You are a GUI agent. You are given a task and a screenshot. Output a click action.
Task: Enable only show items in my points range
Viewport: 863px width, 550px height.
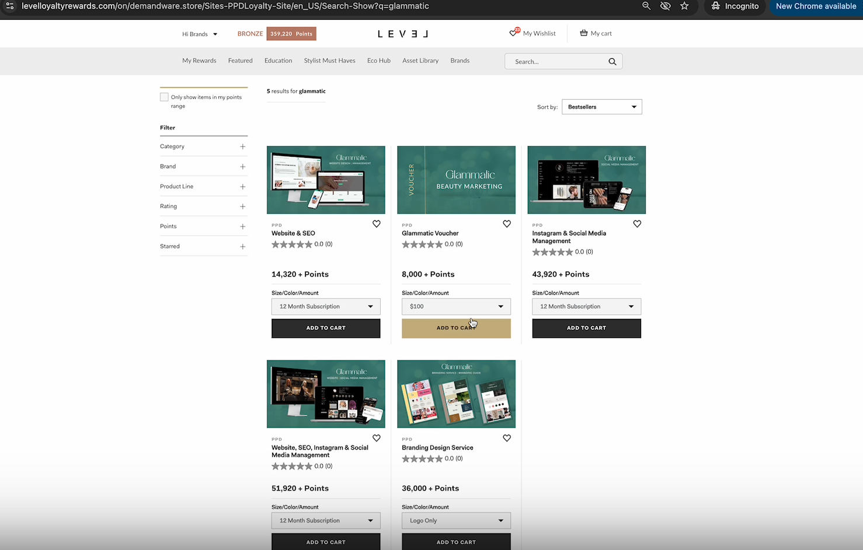coord(164,97)
